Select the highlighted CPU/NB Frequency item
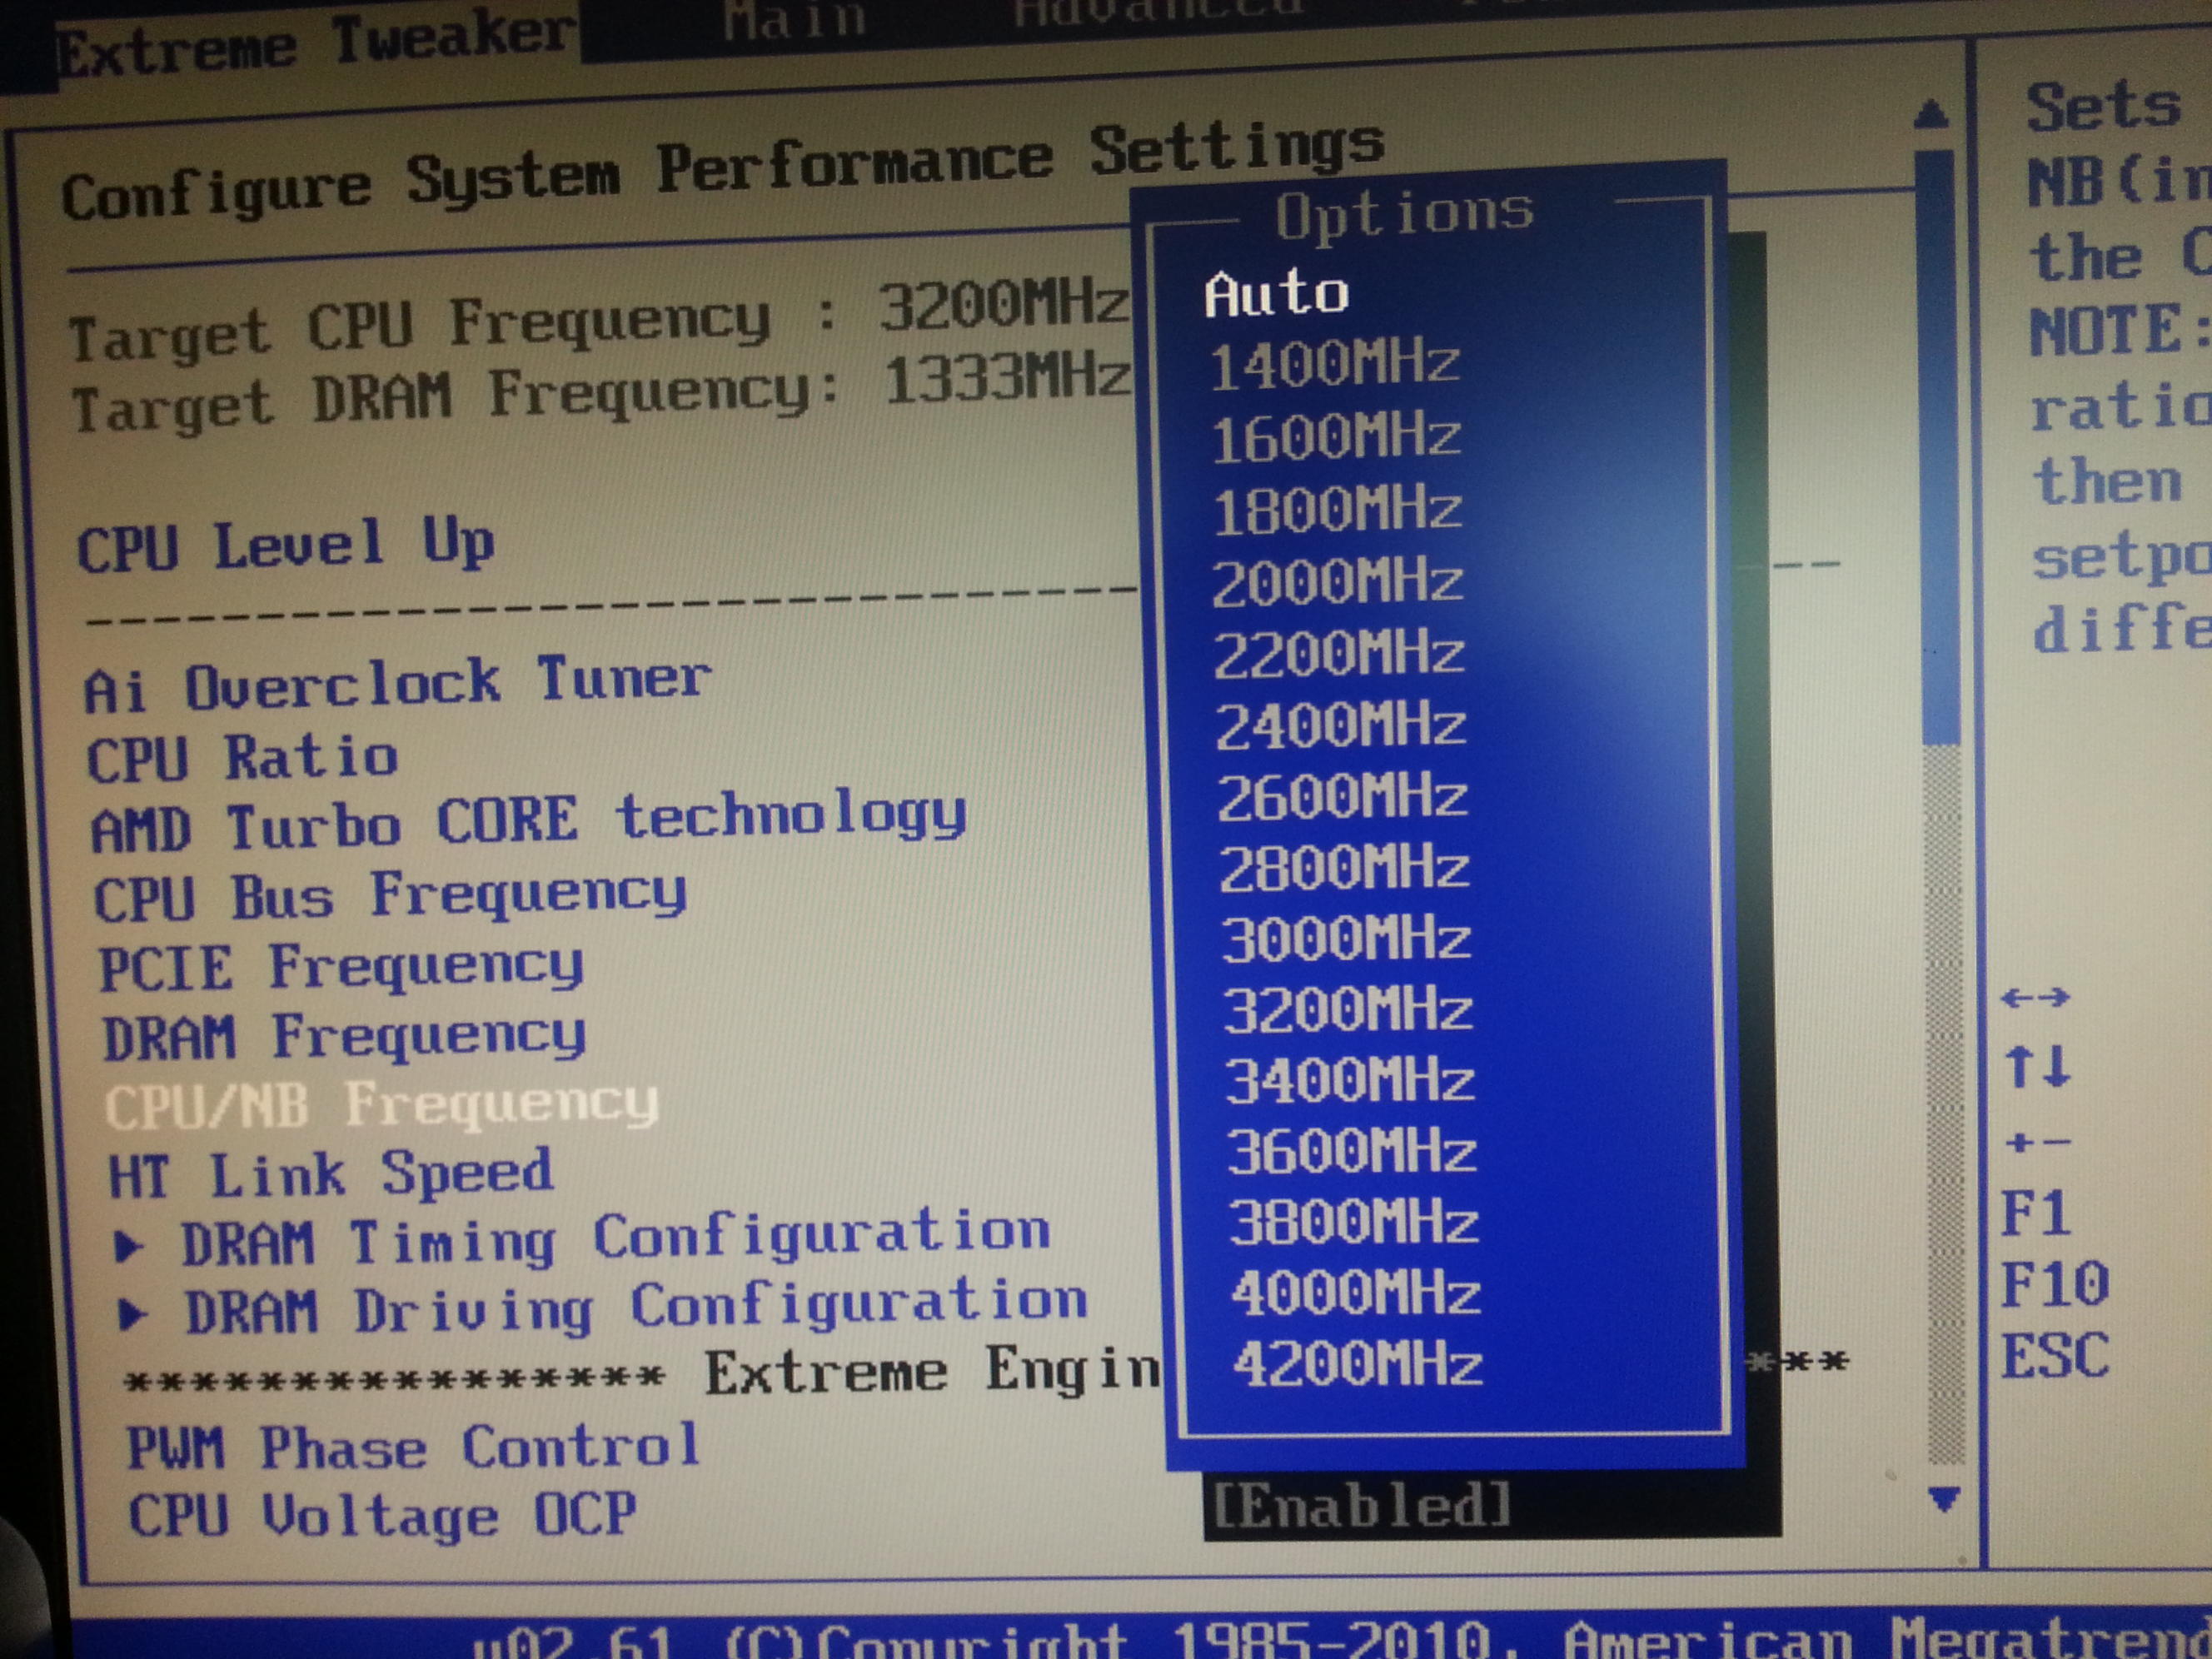This screenshot has width=2212, height=1659. tap(380, 1106)
